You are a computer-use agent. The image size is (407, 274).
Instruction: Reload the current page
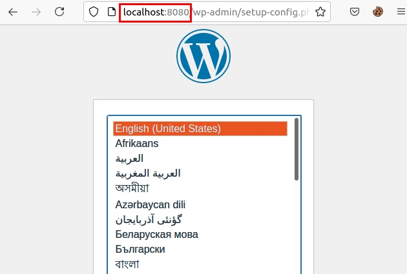[x=59, y=12]
